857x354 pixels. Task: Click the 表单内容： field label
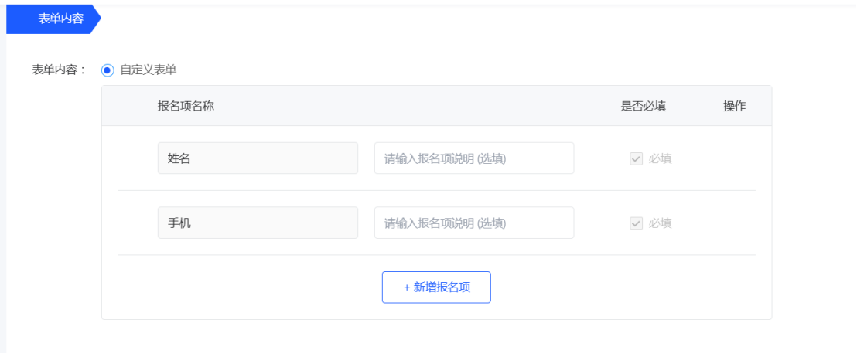click(x=59, y=70)
